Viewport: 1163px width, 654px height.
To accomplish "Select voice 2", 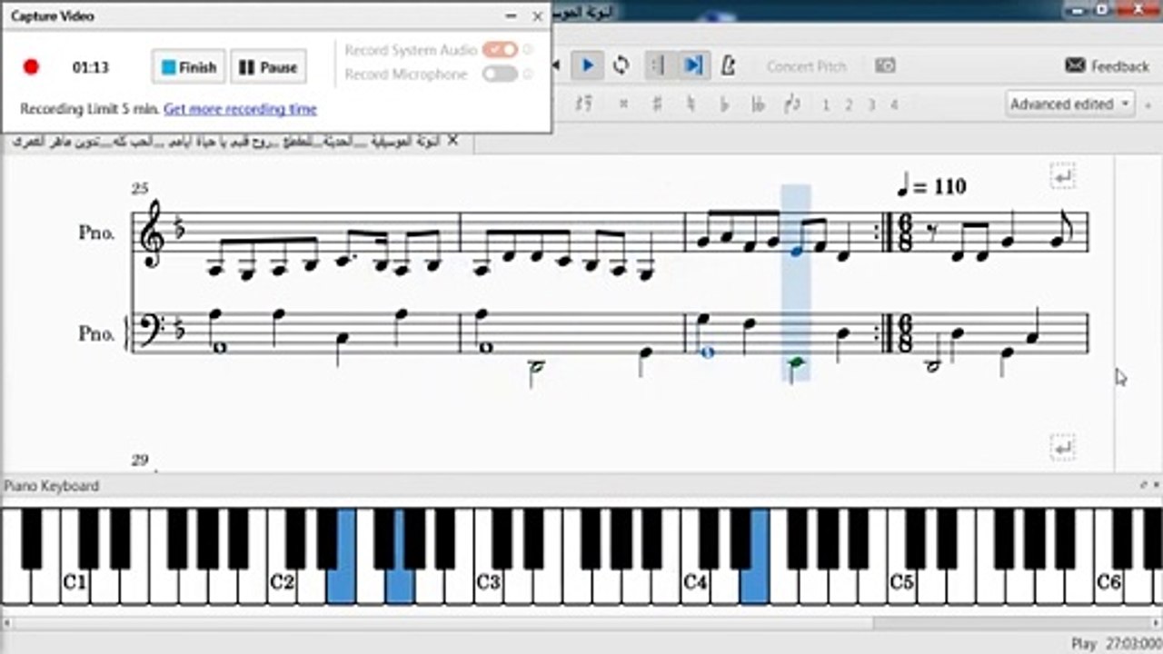I will coord(849,105).
